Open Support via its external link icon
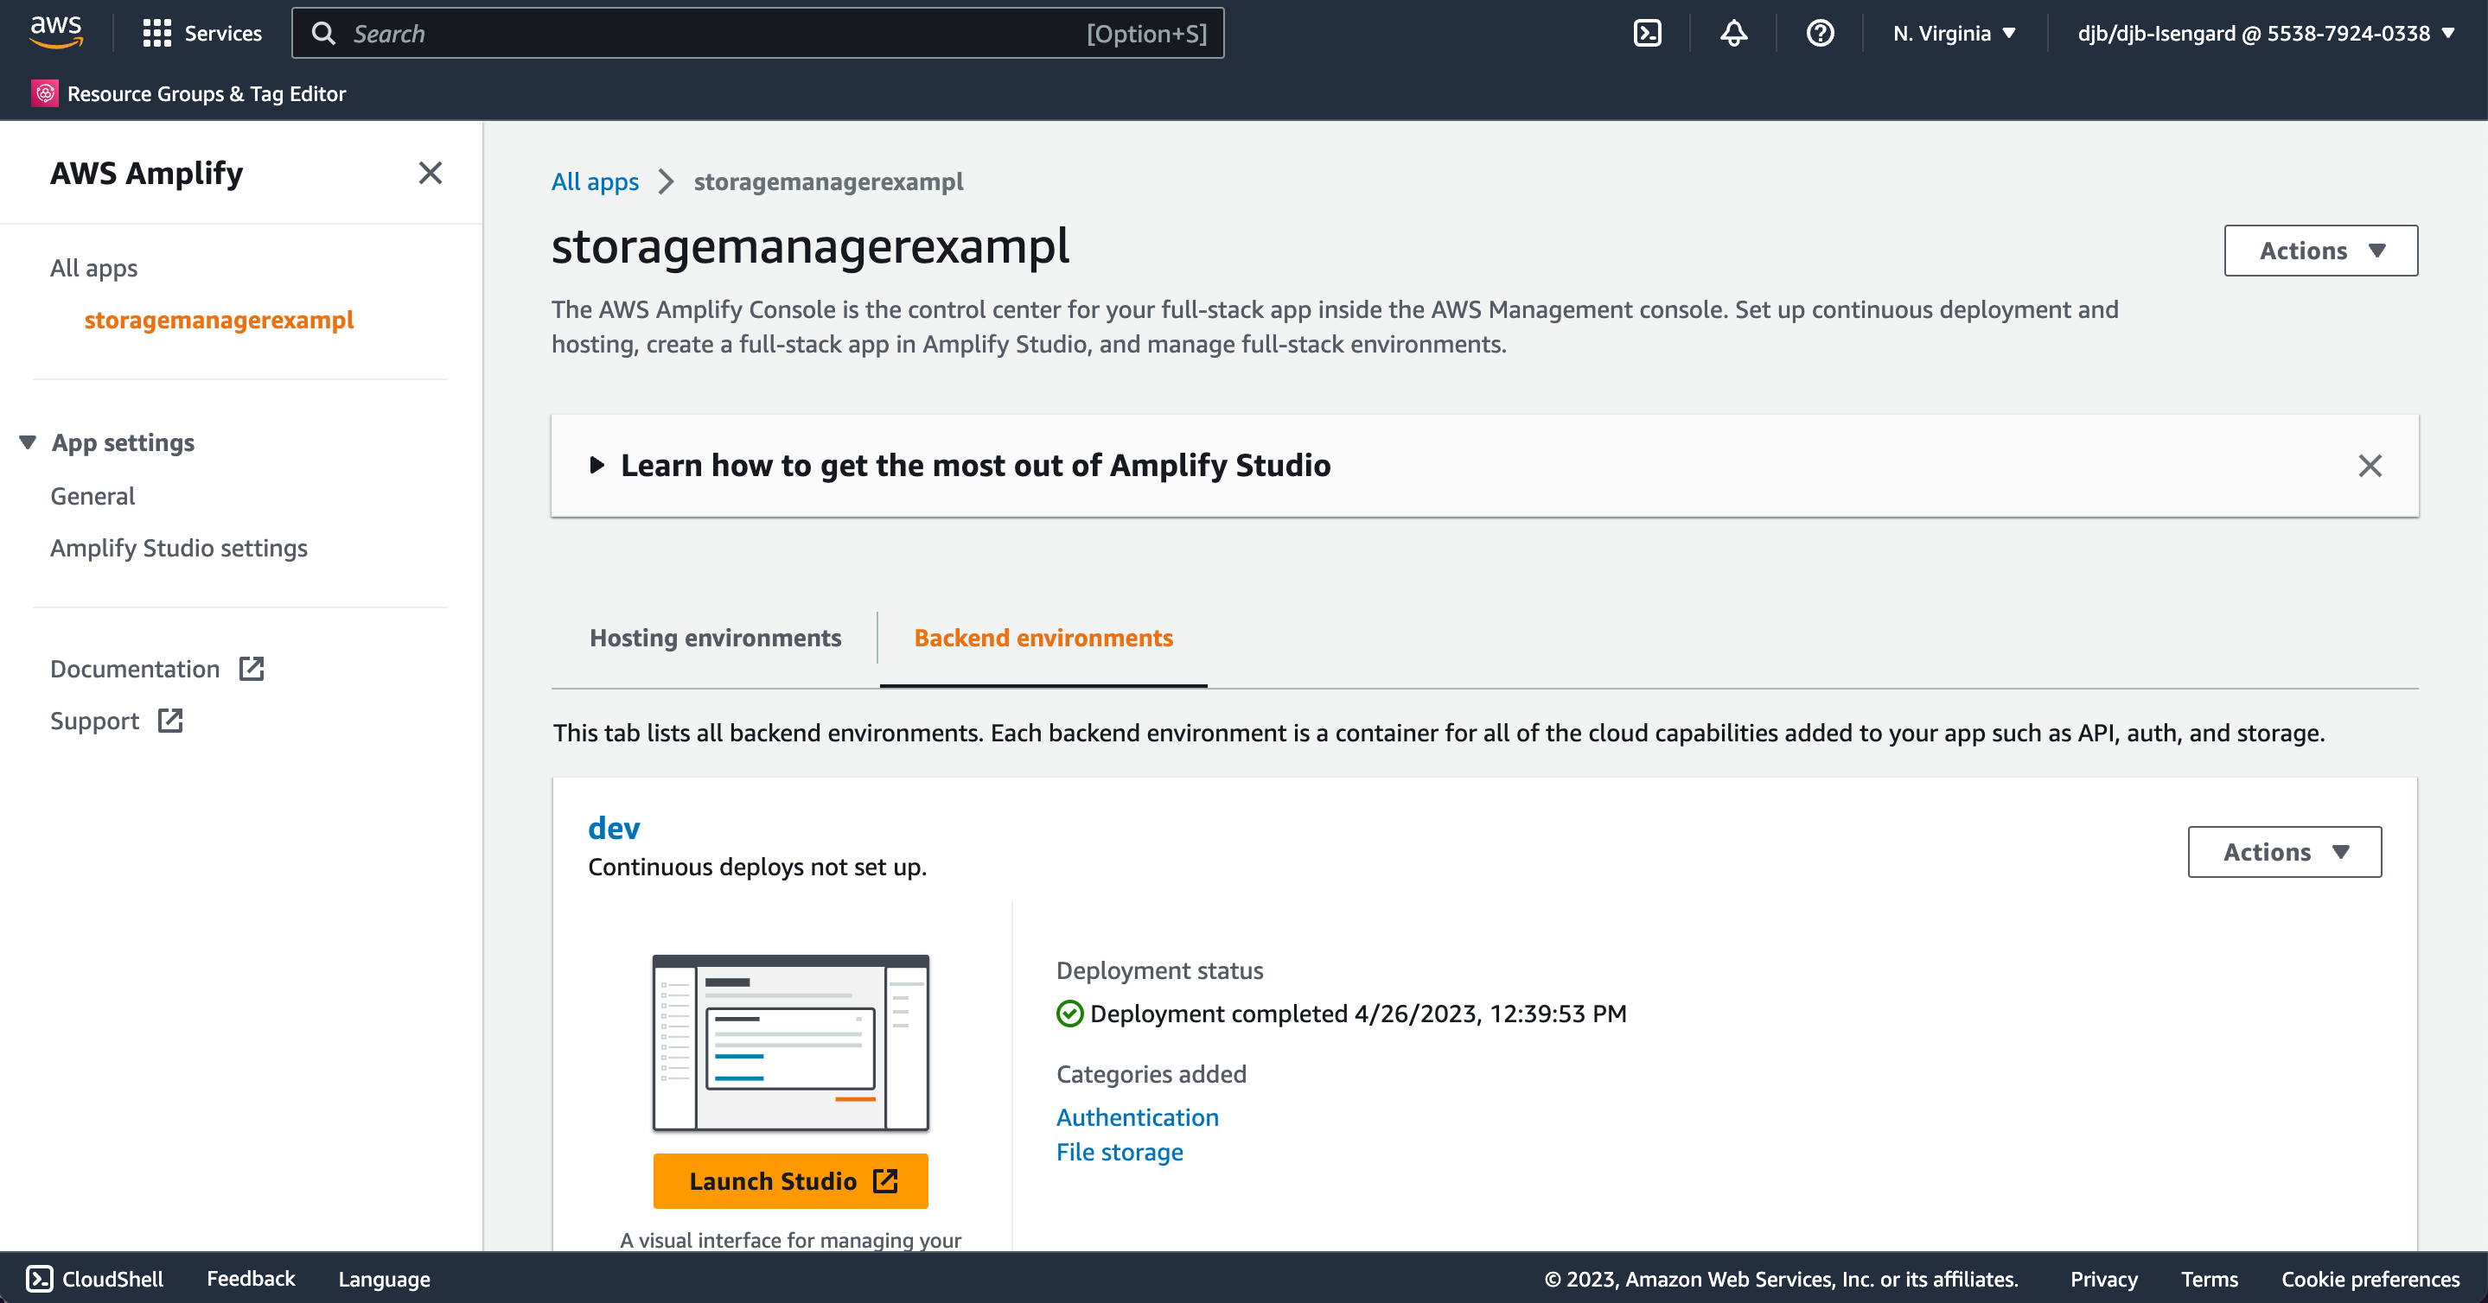 170,720
